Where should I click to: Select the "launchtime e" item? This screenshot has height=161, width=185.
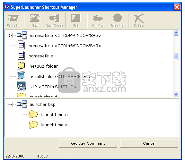point(54,125)
